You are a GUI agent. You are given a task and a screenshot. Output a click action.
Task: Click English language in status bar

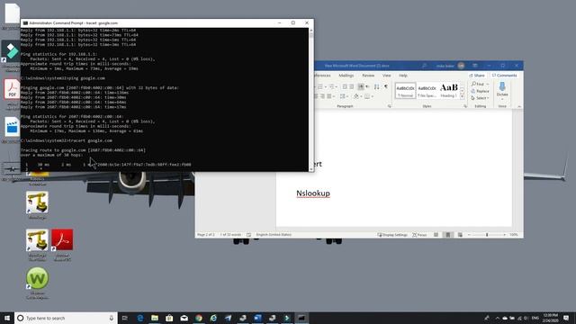tap(274, 234)
